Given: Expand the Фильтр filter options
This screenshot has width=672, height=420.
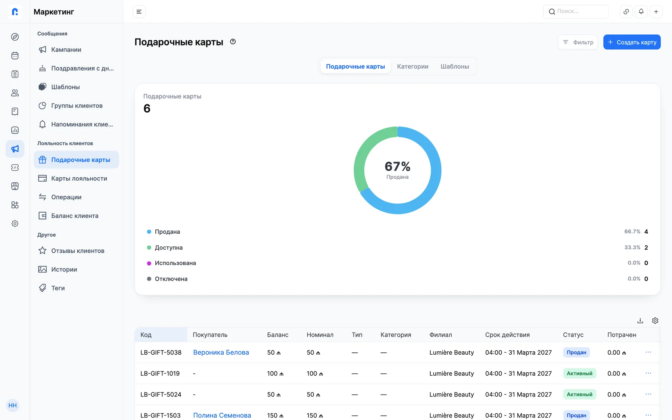Looking at the screenshot, I should click(578, 42).
